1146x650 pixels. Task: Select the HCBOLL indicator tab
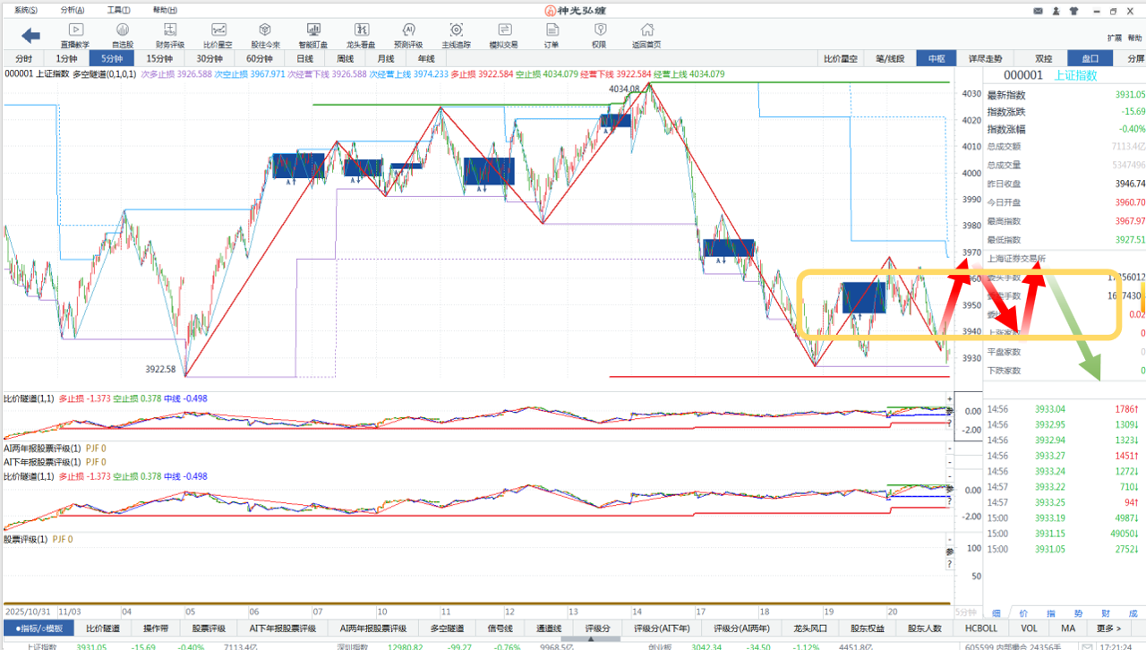pyautogui.click(x=981, y=629)
